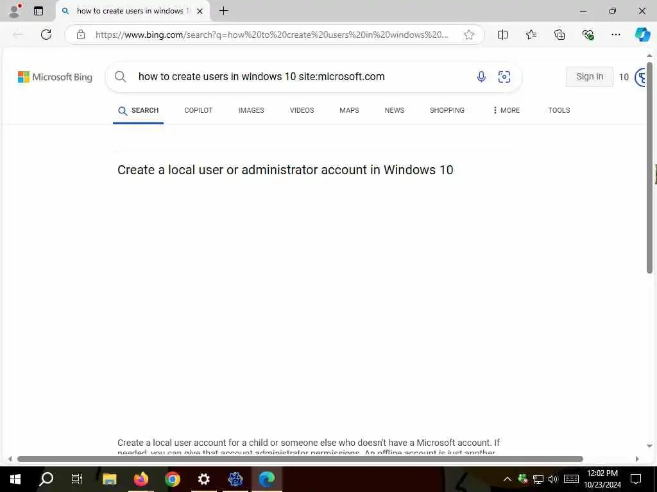Switch to the SHOPPING tab

tap(447, 110)
